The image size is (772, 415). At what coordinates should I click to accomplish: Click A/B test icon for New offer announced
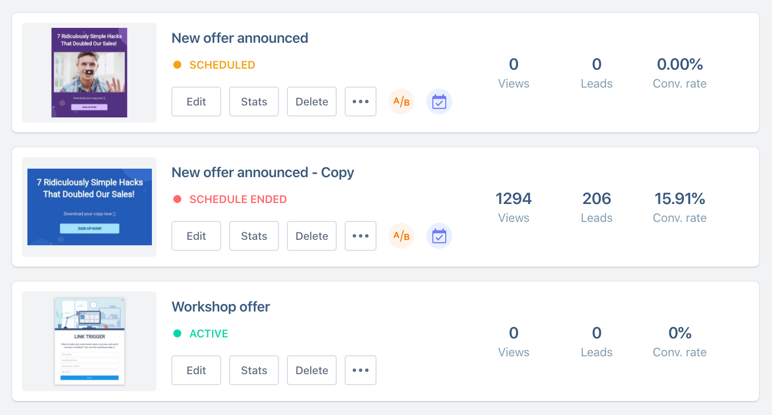coord(401,102)
